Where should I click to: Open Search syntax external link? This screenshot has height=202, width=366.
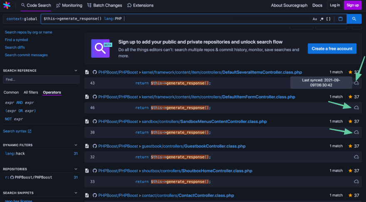coord(17,131)
